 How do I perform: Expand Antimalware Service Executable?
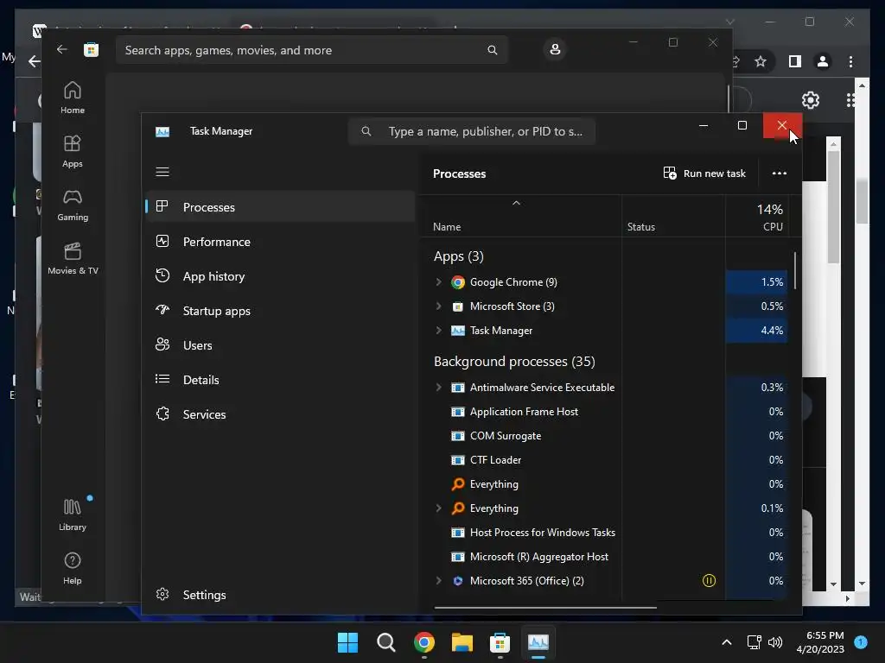438,388
